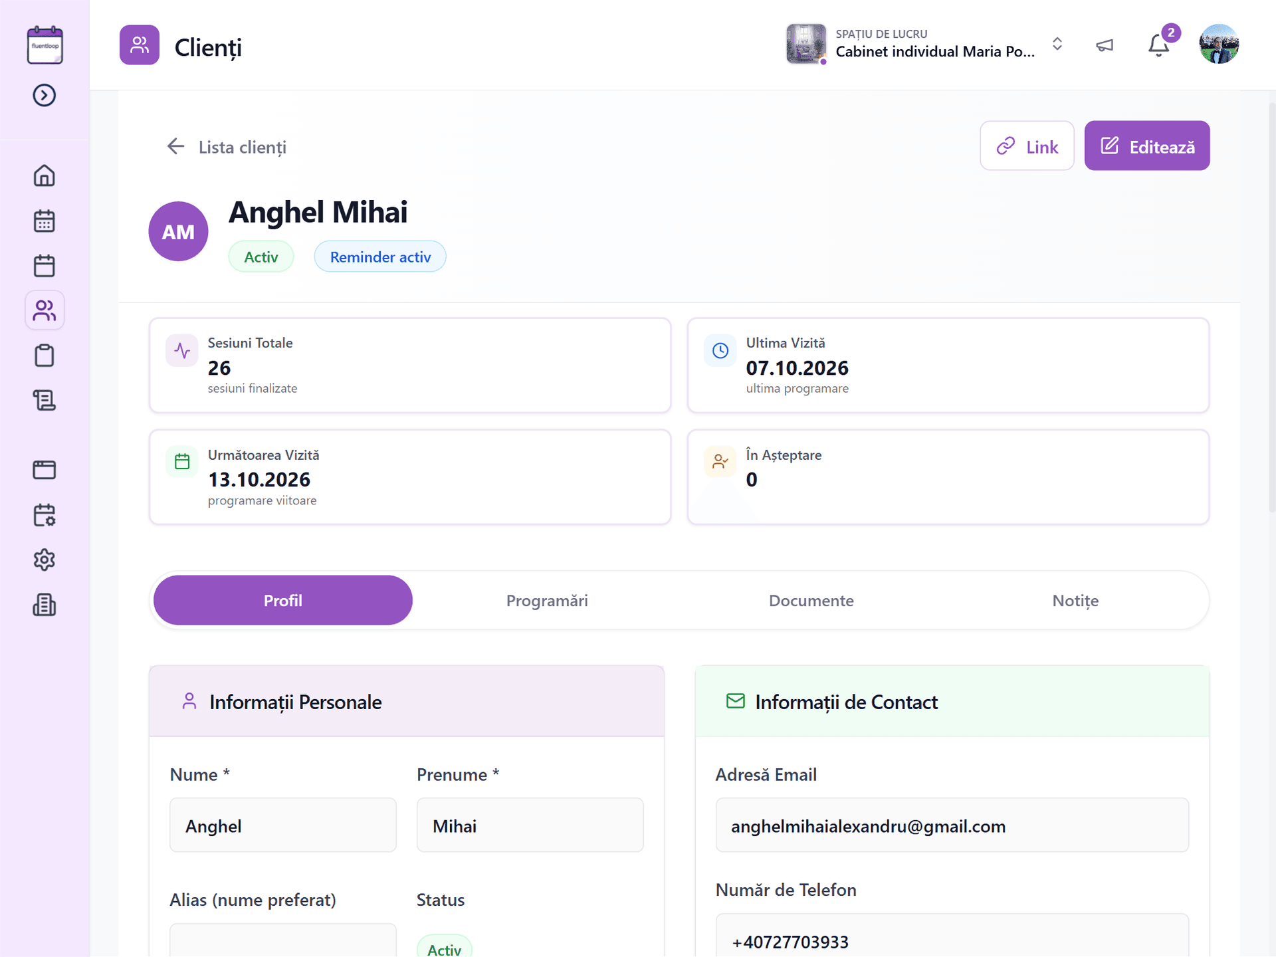Click the Activ status badge under the name

[261, 257]
